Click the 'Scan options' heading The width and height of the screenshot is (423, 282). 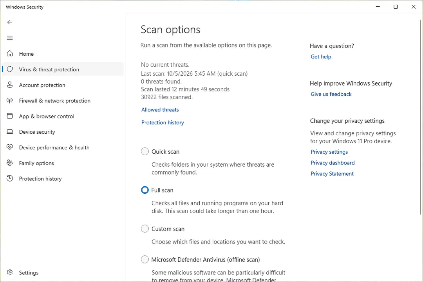coord(170,30)
